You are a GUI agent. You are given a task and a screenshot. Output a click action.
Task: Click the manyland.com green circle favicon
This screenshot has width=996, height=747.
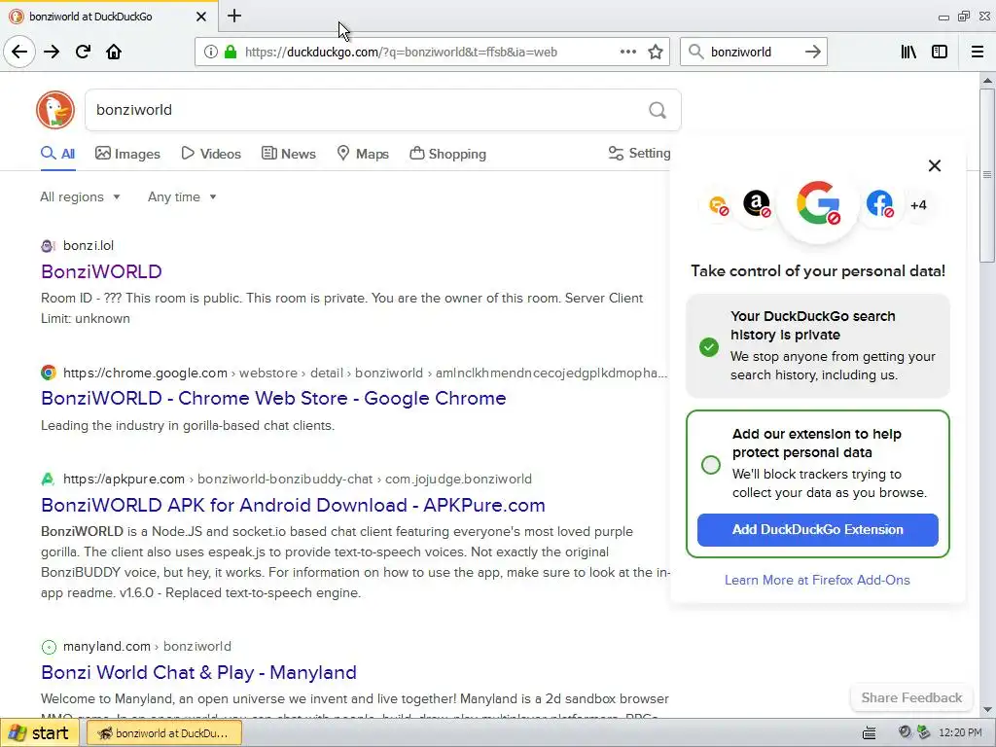tap(49, 647)
